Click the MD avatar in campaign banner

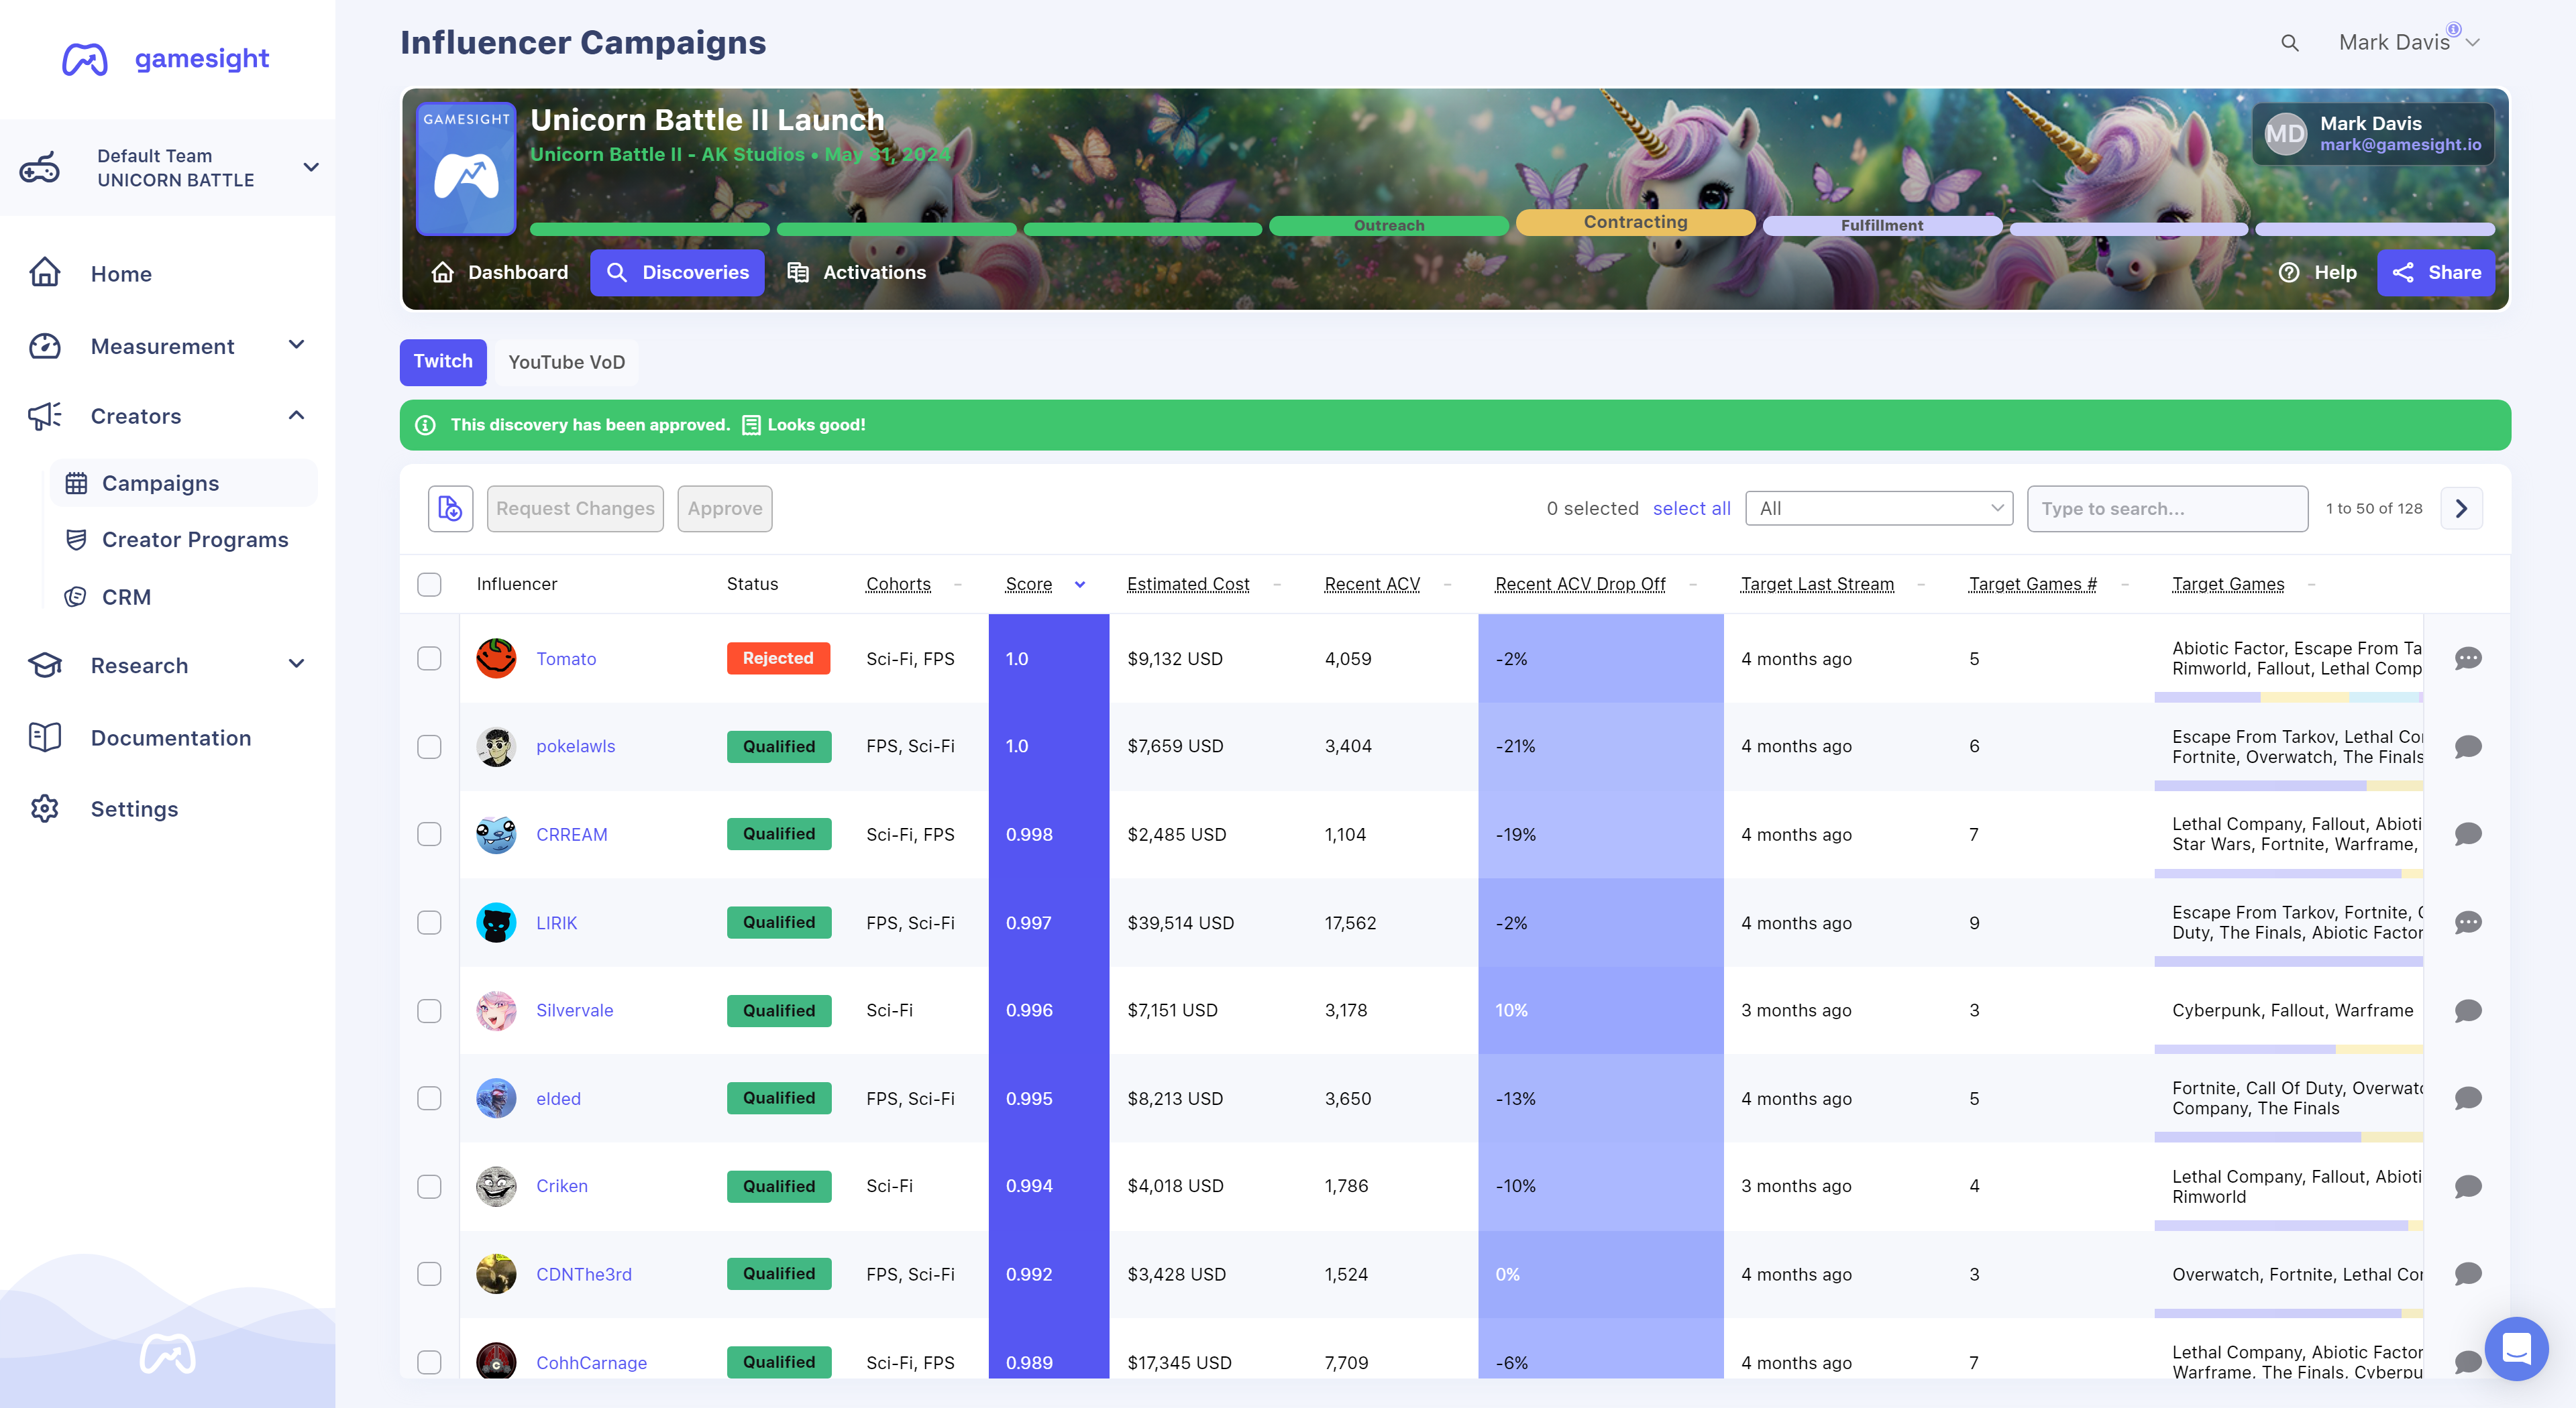coord(2285,133)
